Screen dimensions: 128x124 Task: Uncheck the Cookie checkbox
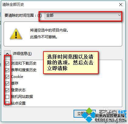(7, 77)
